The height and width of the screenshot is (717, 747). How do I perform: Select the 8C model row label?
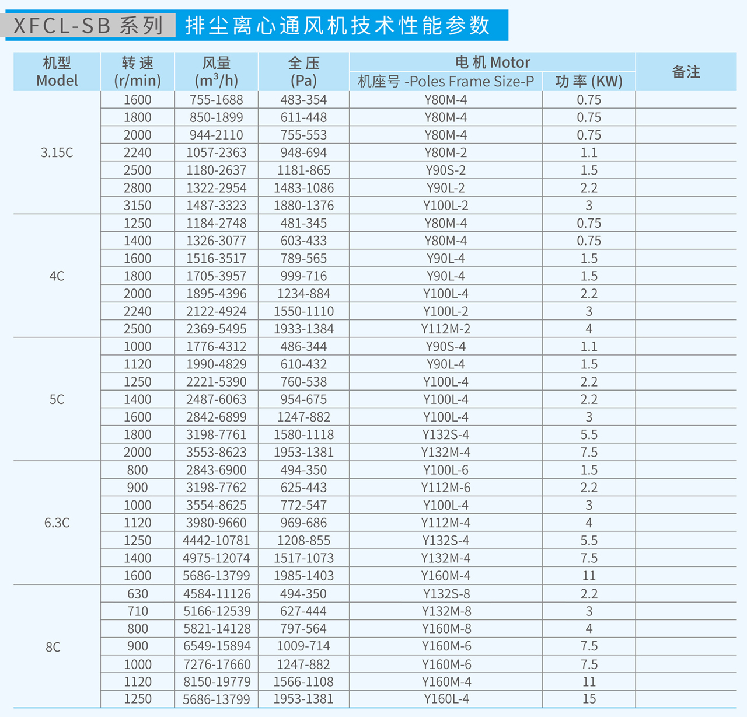[x=55, y=646]
